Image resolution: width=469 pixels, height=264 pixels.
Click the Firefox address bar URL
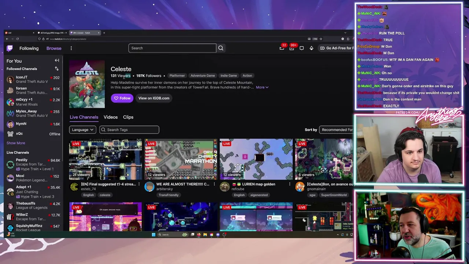[68, 39]
